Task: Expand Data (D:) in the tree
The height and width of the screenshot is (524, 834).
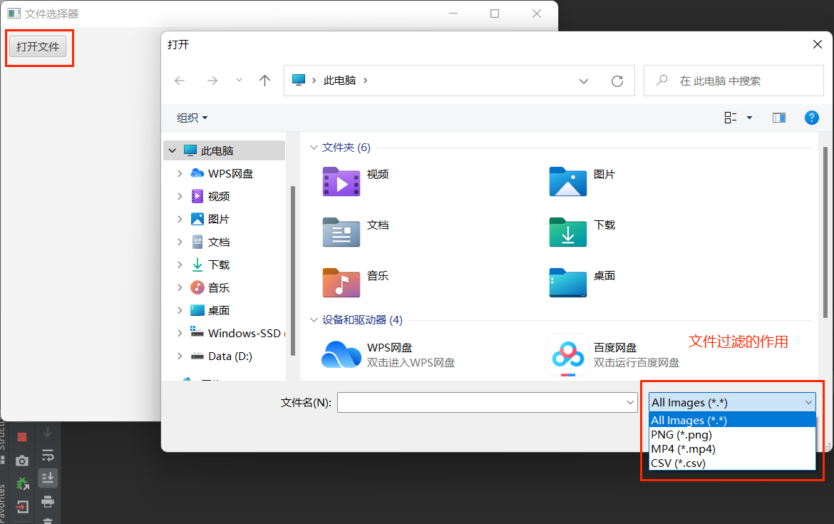Action: [180, 356]
